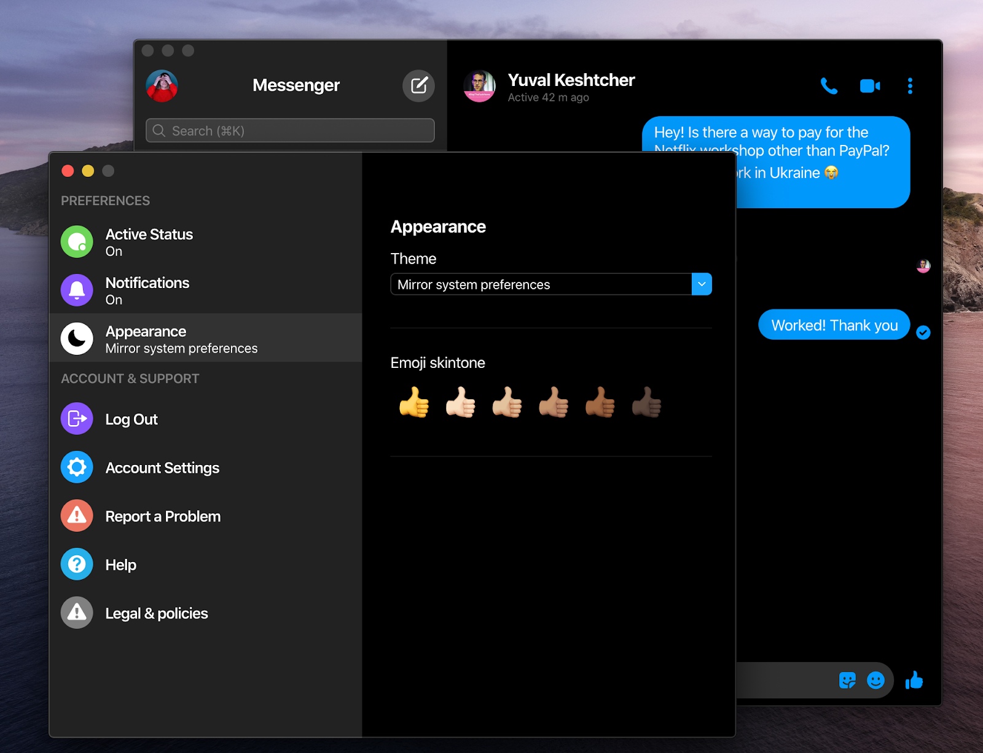The image size is (983, 753).
Task: Toggle Active Status off
Action: click(x=149, y=241)
